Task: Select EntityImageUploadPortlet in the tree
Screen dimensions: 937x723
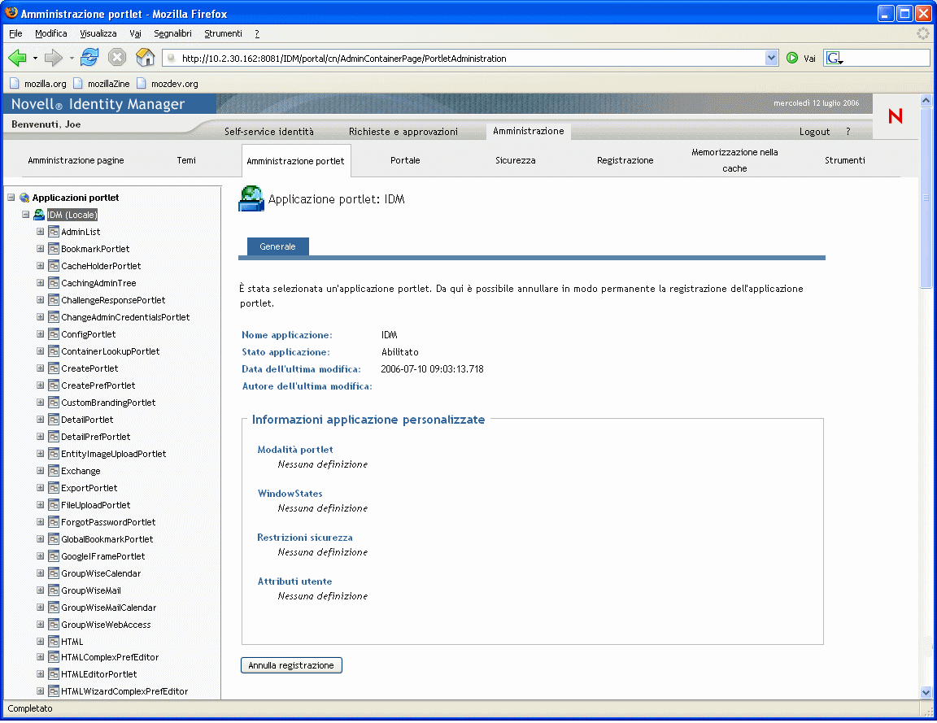Action: coord(114,454)
